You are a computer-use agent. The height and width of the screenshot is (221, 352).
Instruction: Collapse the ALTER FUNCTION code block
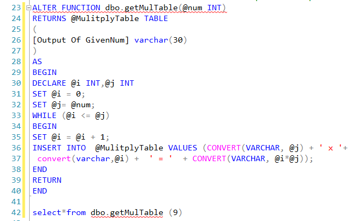[29, 8]
